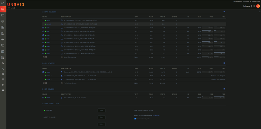Open the VMs icon in sidebar
Screen dimensions: 261x129
[3, 45]
